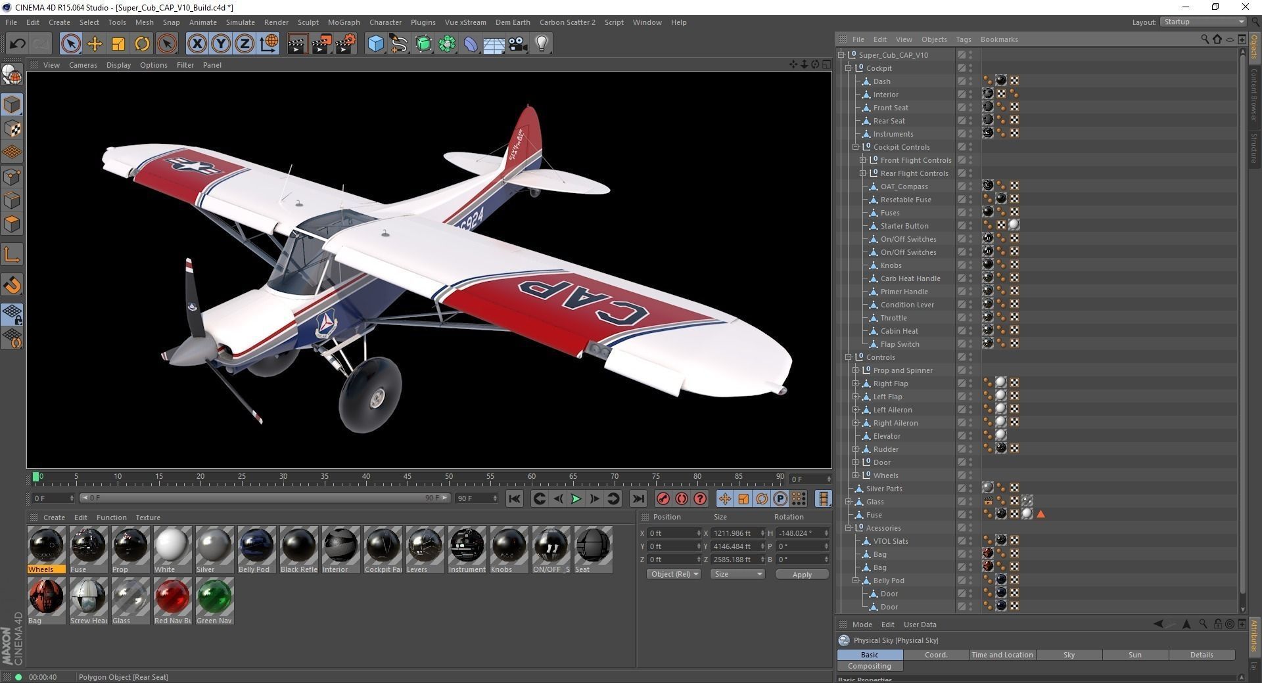Screen dimensions: 1262x683
Task: Click the Undo arrow icon
Action: (x=17, y=44)
